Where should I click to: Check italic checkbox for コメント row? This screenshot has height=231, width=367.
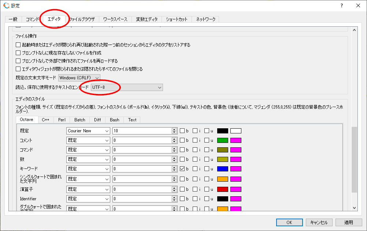tap(195, 140)
